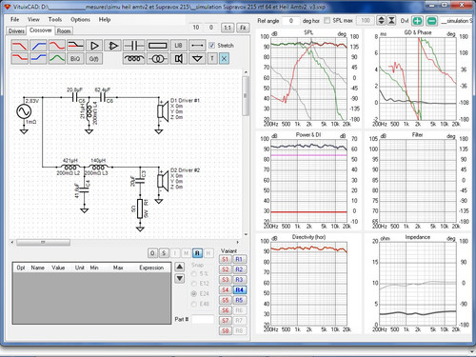Toggle the S button above parameter table
This screenshot has height=357, width=476.
164,253
